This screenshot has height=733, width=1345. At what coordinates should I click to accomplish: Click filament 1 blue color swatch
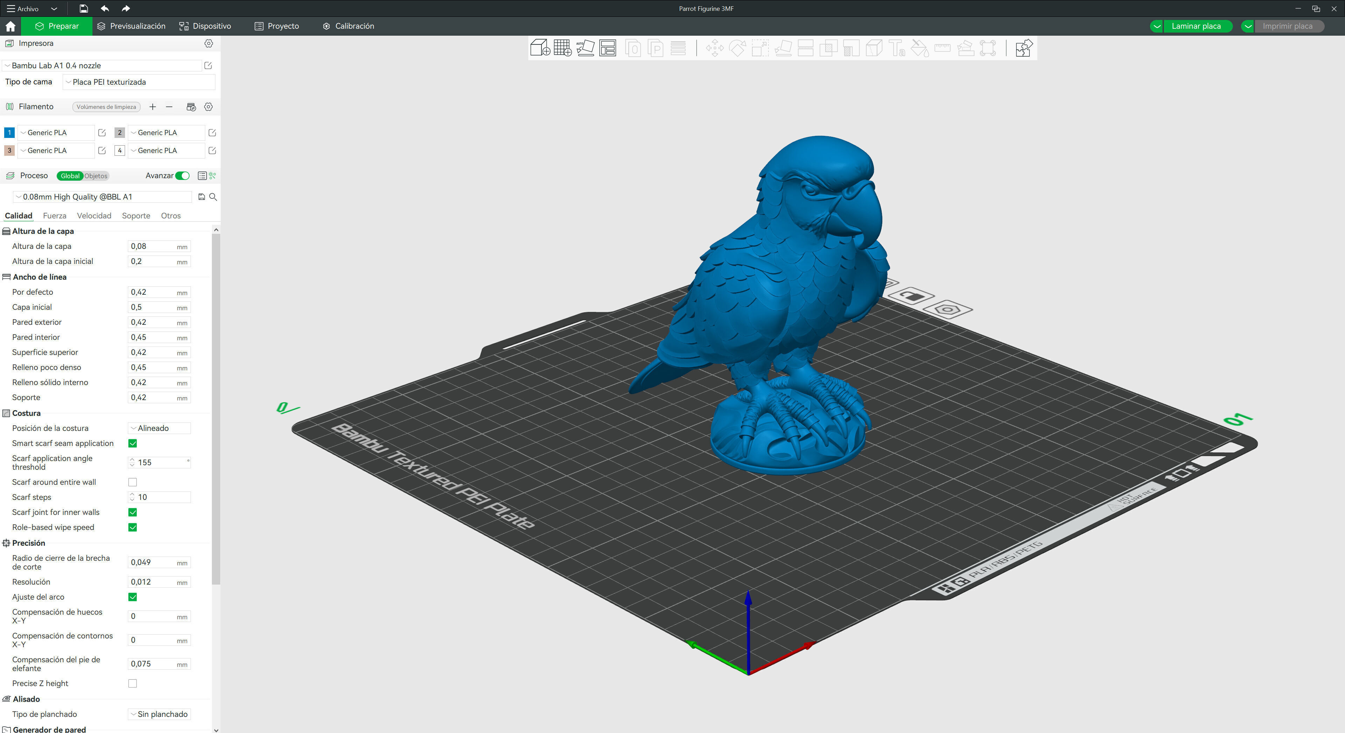pyautogui.click(x=9, y=133)
